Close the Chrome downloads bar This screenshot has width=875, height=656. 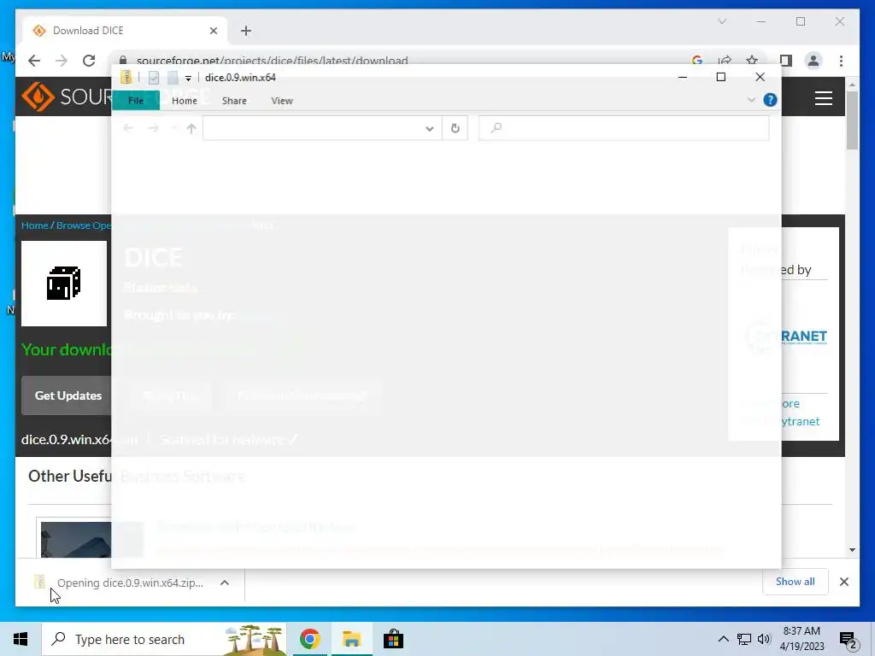tap(843, 582)
